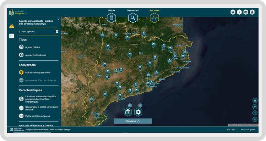
Task: Click the map marker near Palafrugell
Action: (183, 56)
